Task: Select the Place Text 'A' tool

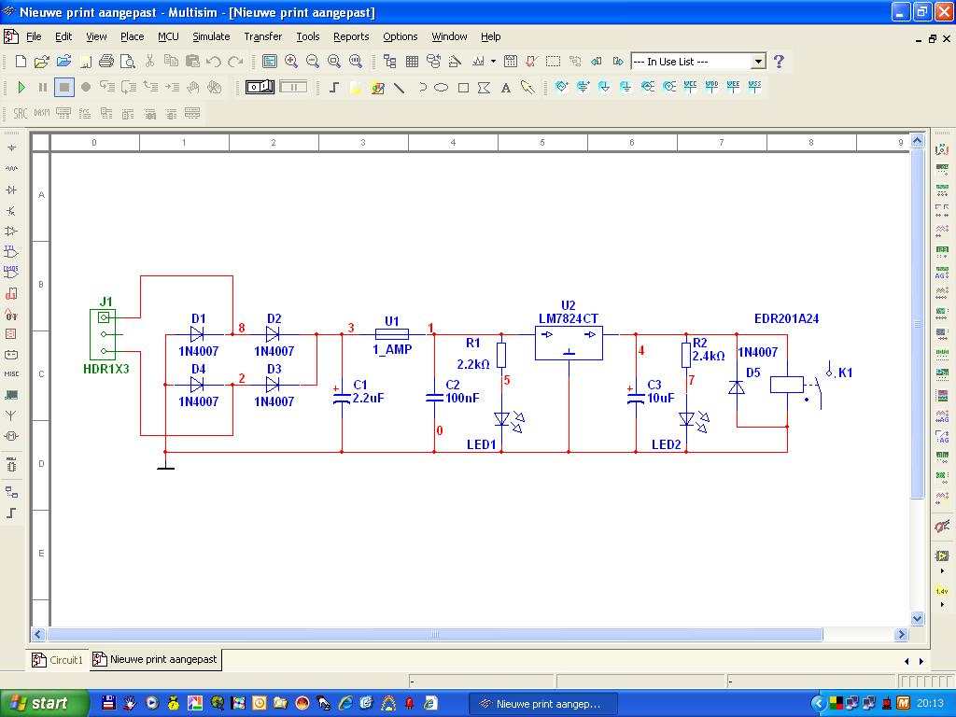Action: coord(506,88)
